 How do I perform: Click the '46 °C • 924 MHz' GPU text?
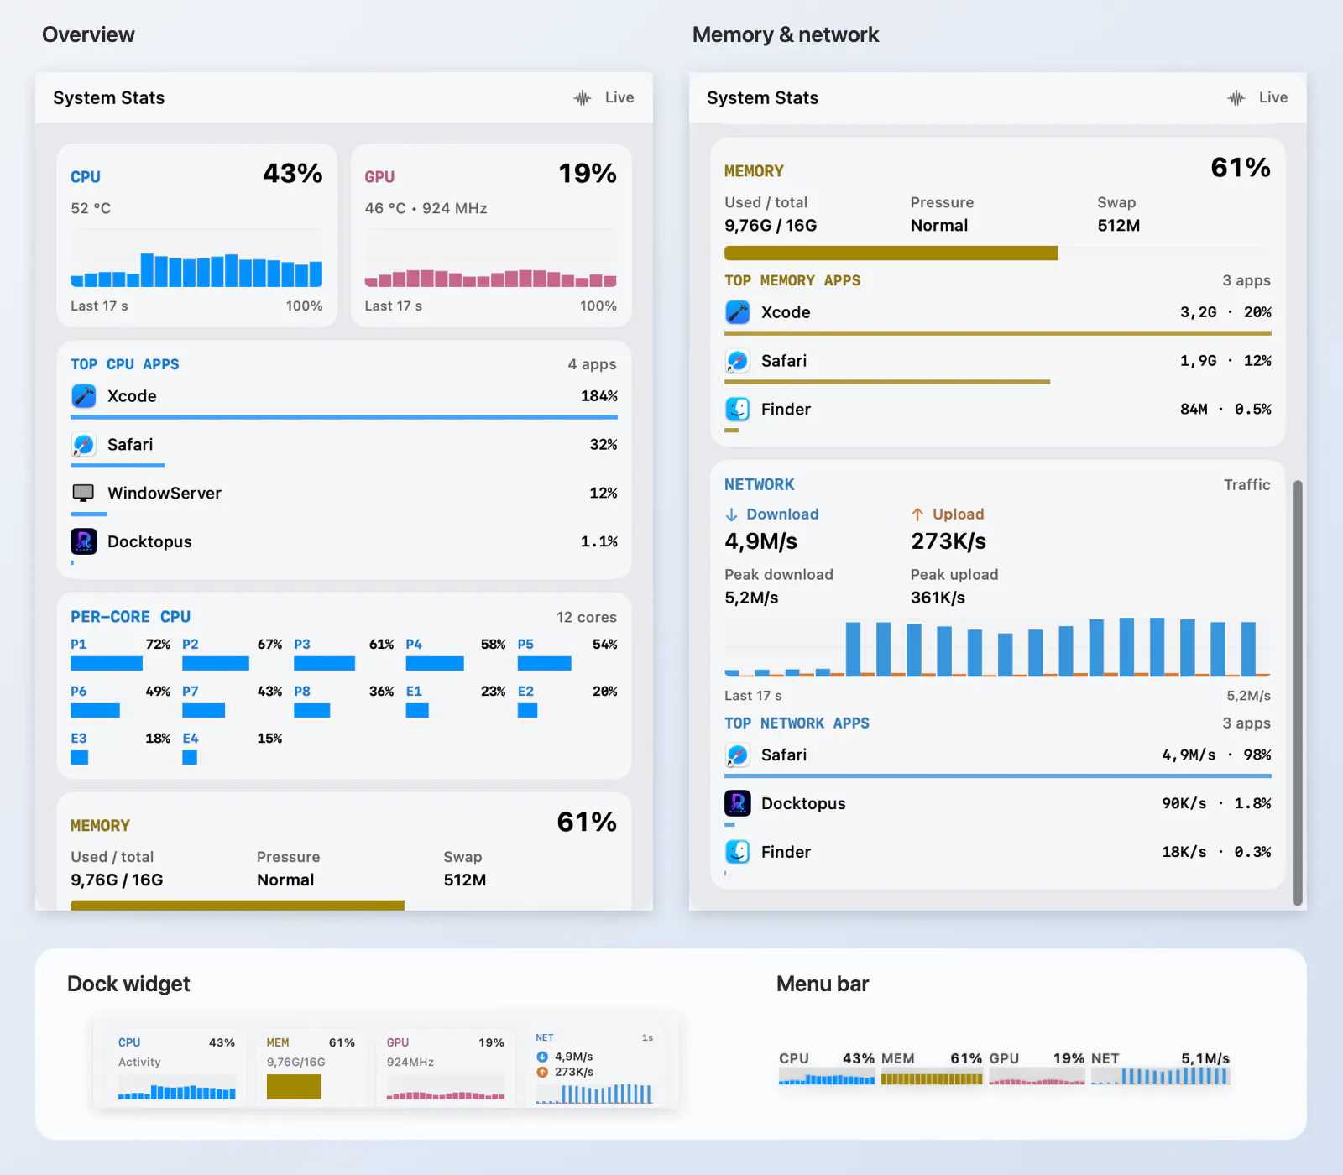pyautogui.click(x=426, y=208)
